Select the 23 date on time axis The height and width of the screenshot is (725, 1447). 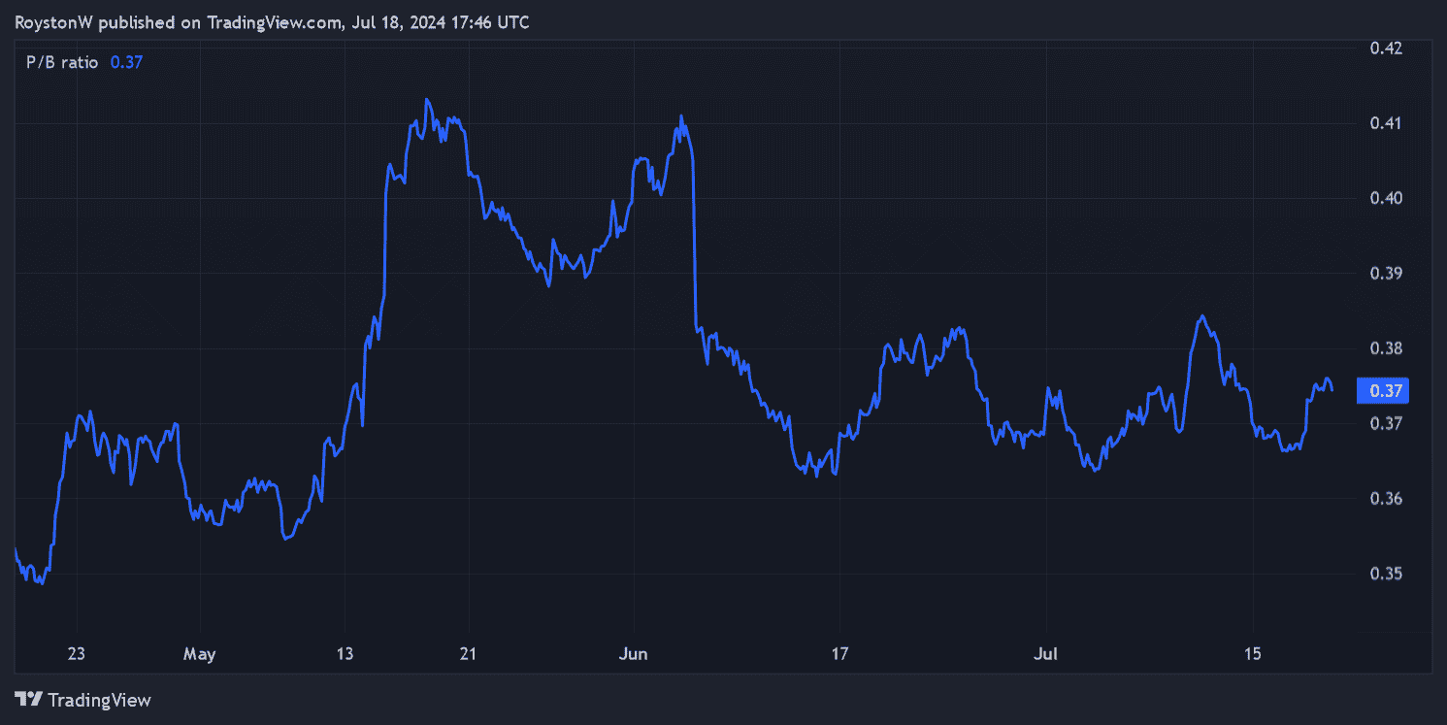77,654
